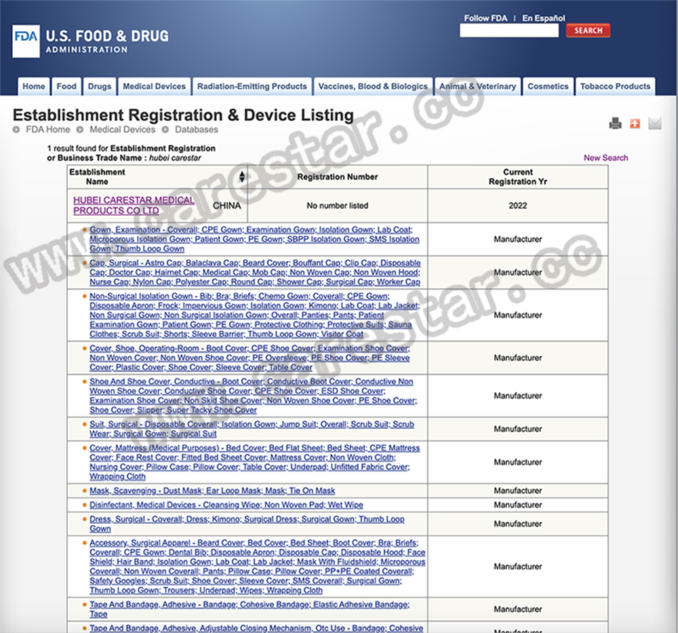Open the Dress, Surgical listing link
Image resolution: width=678 pixels, height=633 pixels.
(247, 524)
